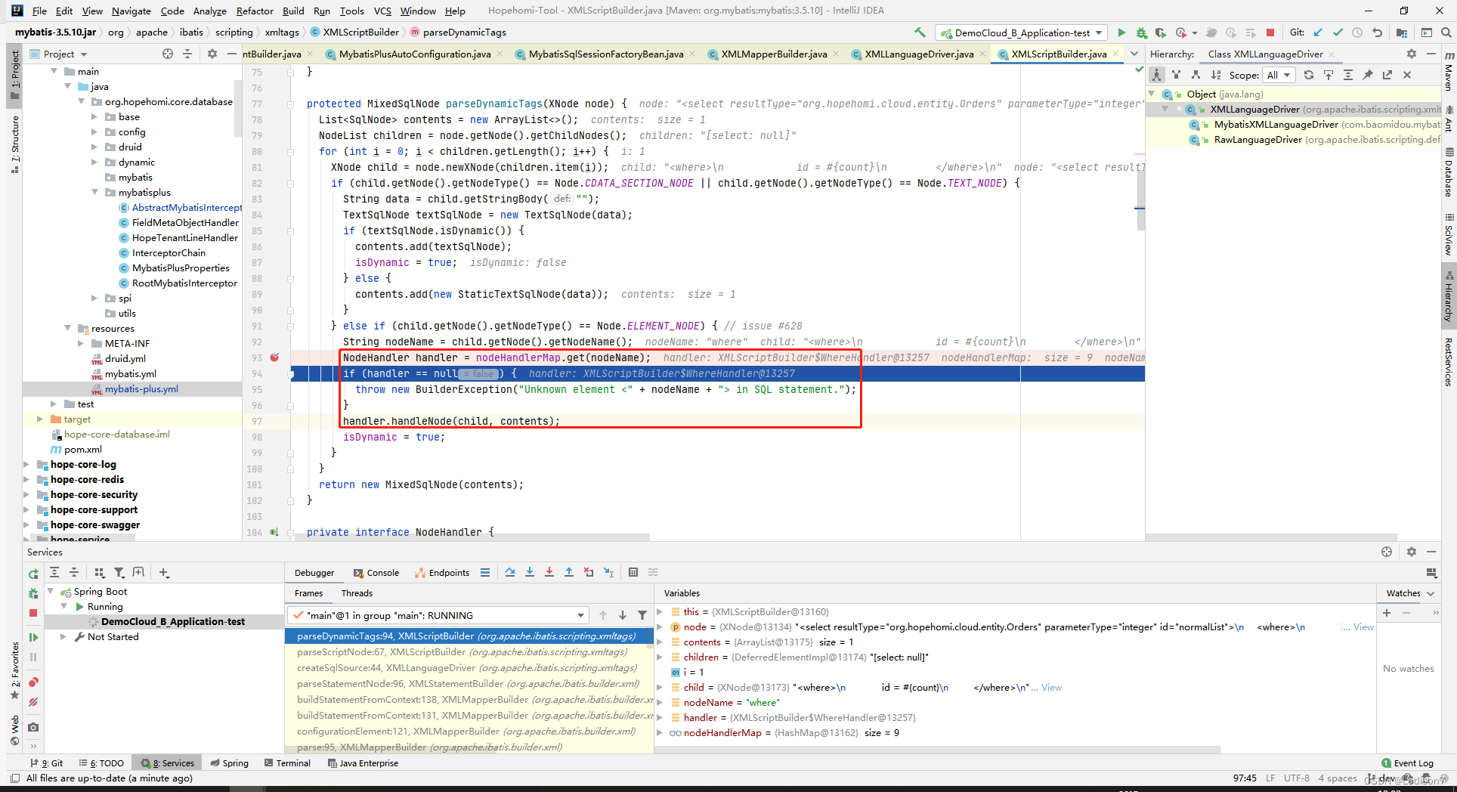Toggle the class hierarchy view in Hierarchy
The height and width of the screenshot is (792, 1457).
tap(1157, 75)
